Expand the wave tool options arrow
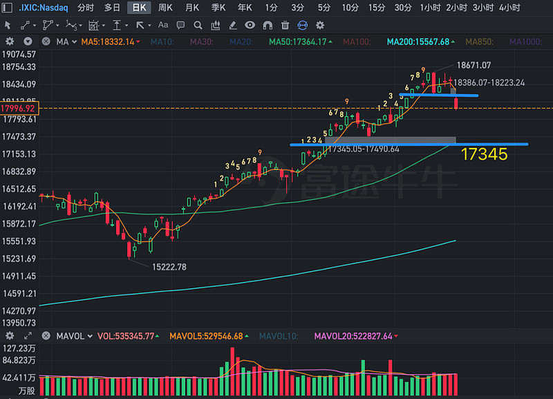553x399 pixels. pos(81,26)
